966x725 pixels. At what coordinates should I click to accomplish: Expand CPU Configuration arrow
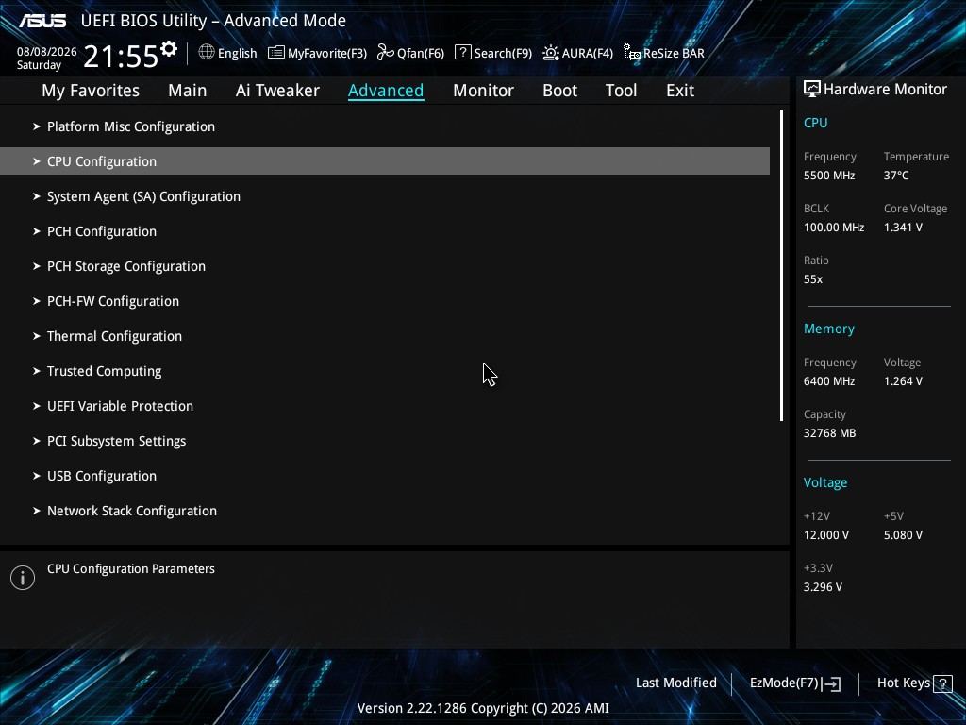click(37, 161)
